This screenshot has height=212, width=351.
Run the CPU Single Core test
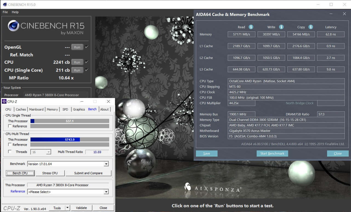(x=77, y=70)
